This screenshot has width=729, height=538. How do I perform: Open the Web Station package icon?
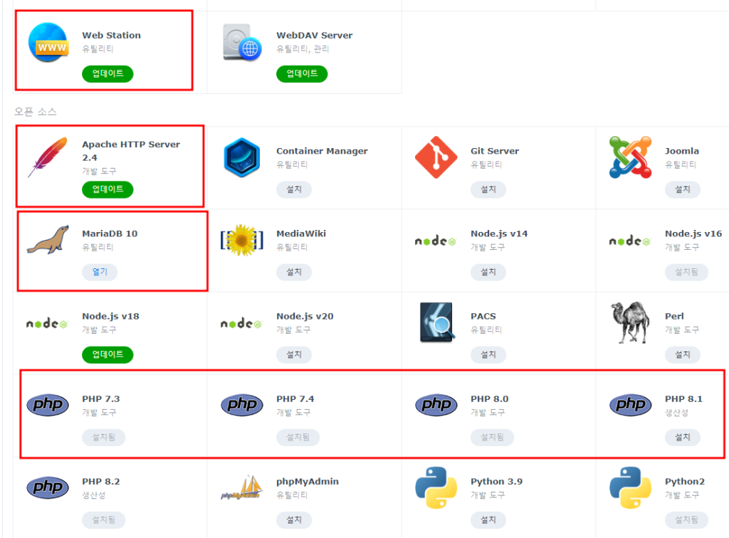pyautogui.click(x=48, y=42)
